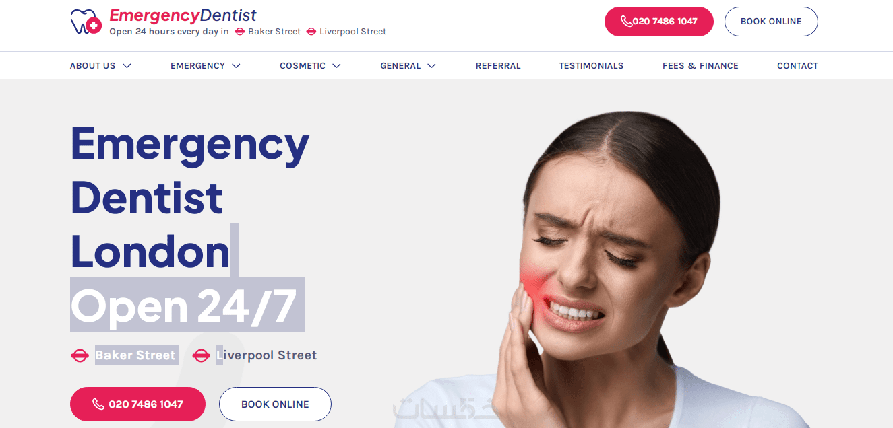Open the Referral menu item

pyautogui.click(x=498, y=66)
